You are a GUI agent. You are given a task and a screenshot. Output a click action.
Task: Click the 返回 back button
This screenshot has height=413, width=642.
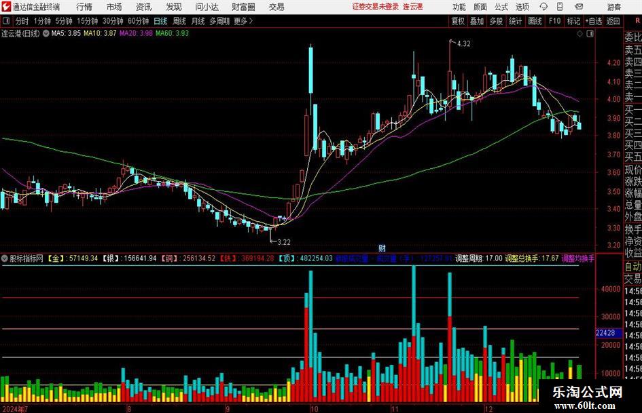click(613, 21)
